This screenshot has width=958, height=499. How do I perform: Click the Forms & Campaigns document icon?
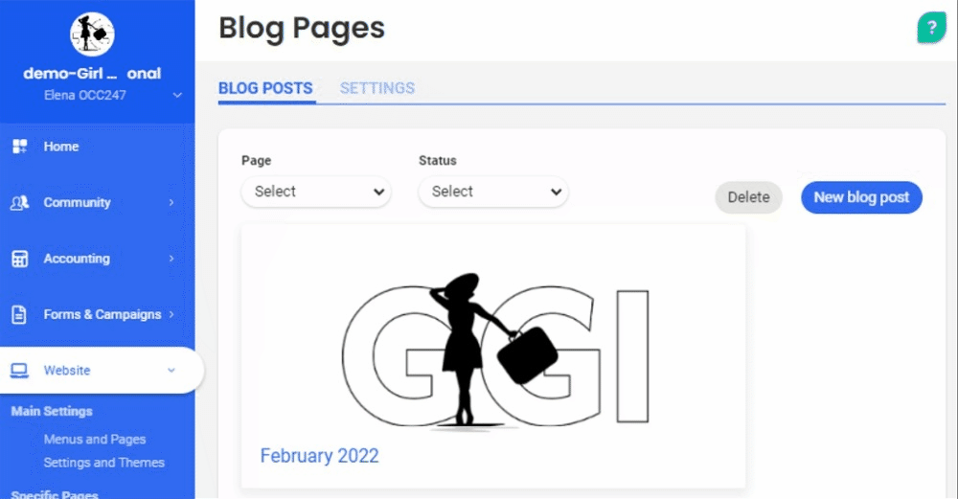tap(19, 314)
